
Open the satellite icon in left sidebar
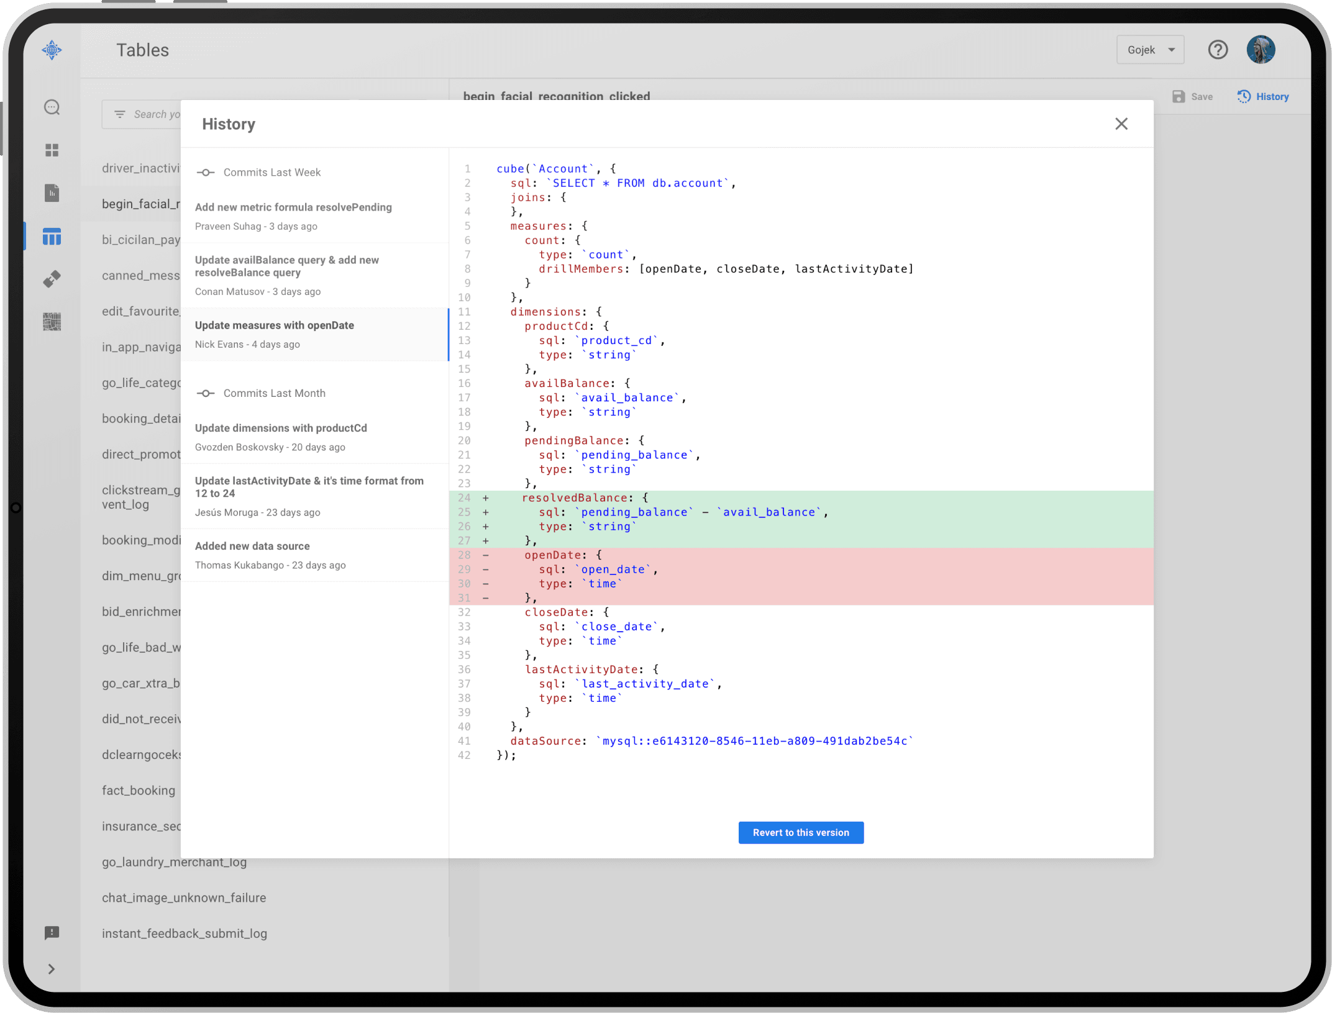tap(52, 279)
